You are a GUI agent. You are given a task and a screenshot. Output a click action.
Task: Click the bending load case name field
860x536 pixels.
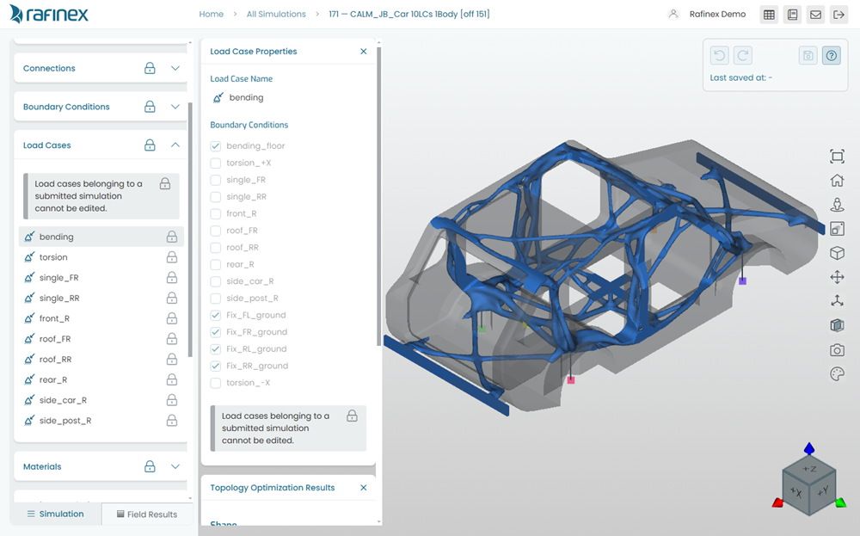point(246,98)
